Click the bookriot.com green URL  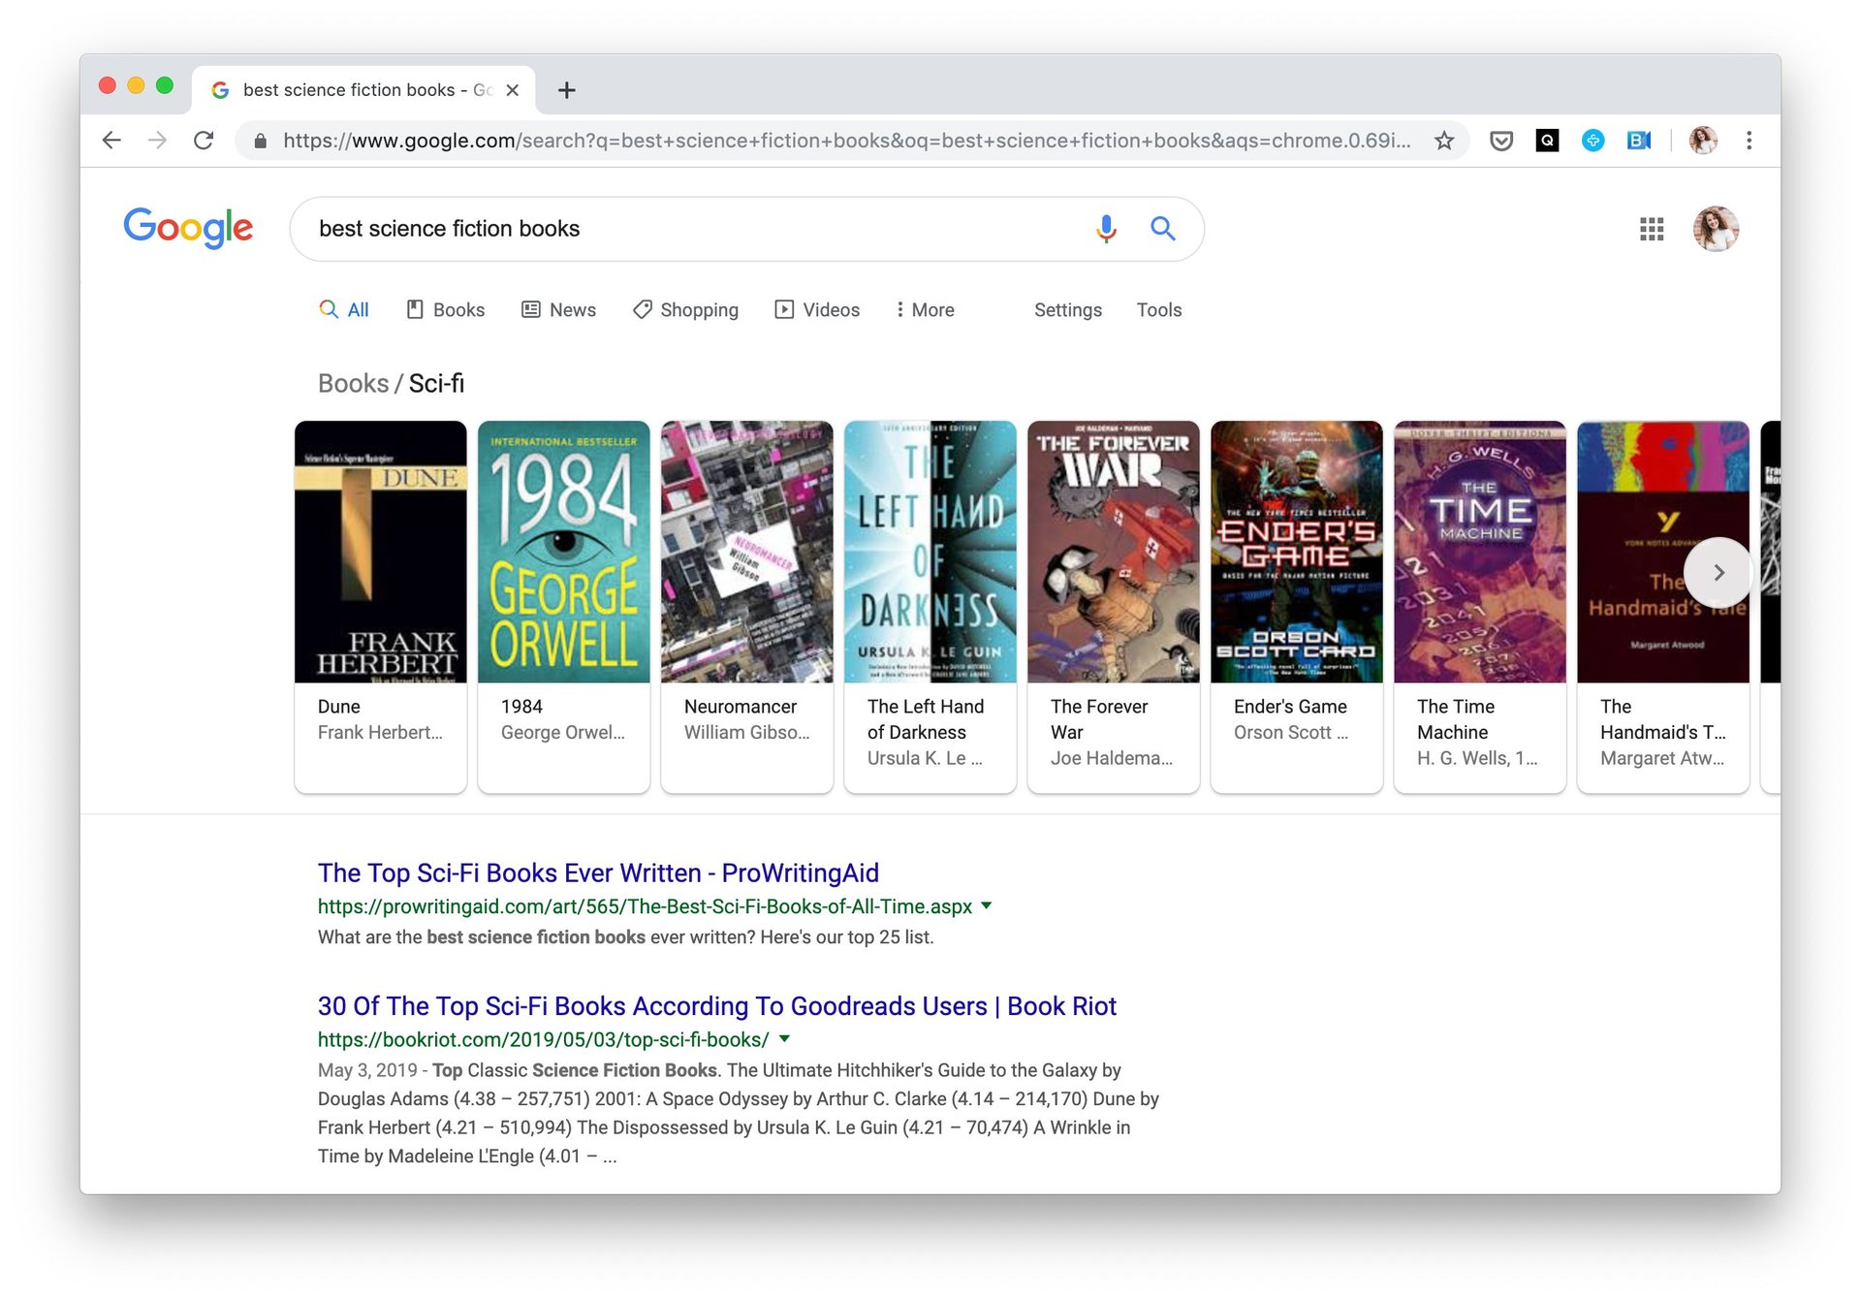[x=544, y=1039]
